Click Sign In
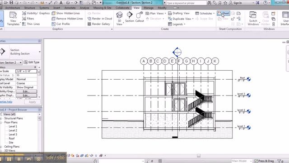289x163 pixels. [236, 3]
